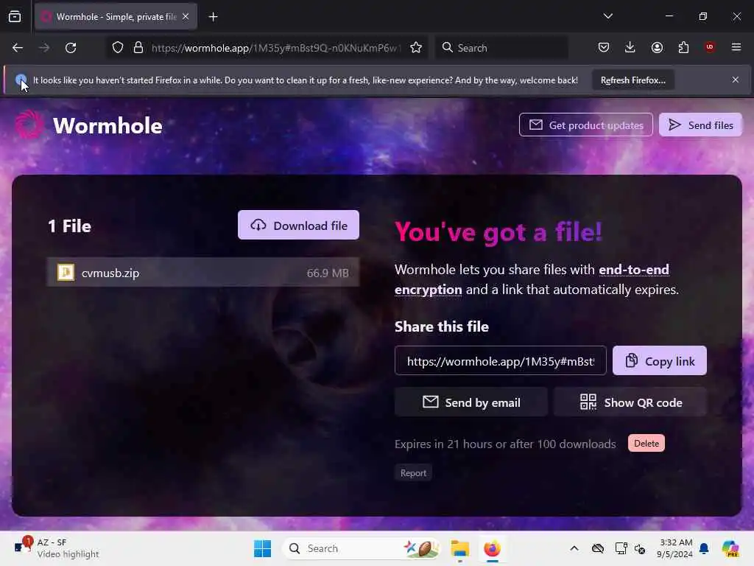
Task: Click the 1 File heading
Action: click(70, 226)
